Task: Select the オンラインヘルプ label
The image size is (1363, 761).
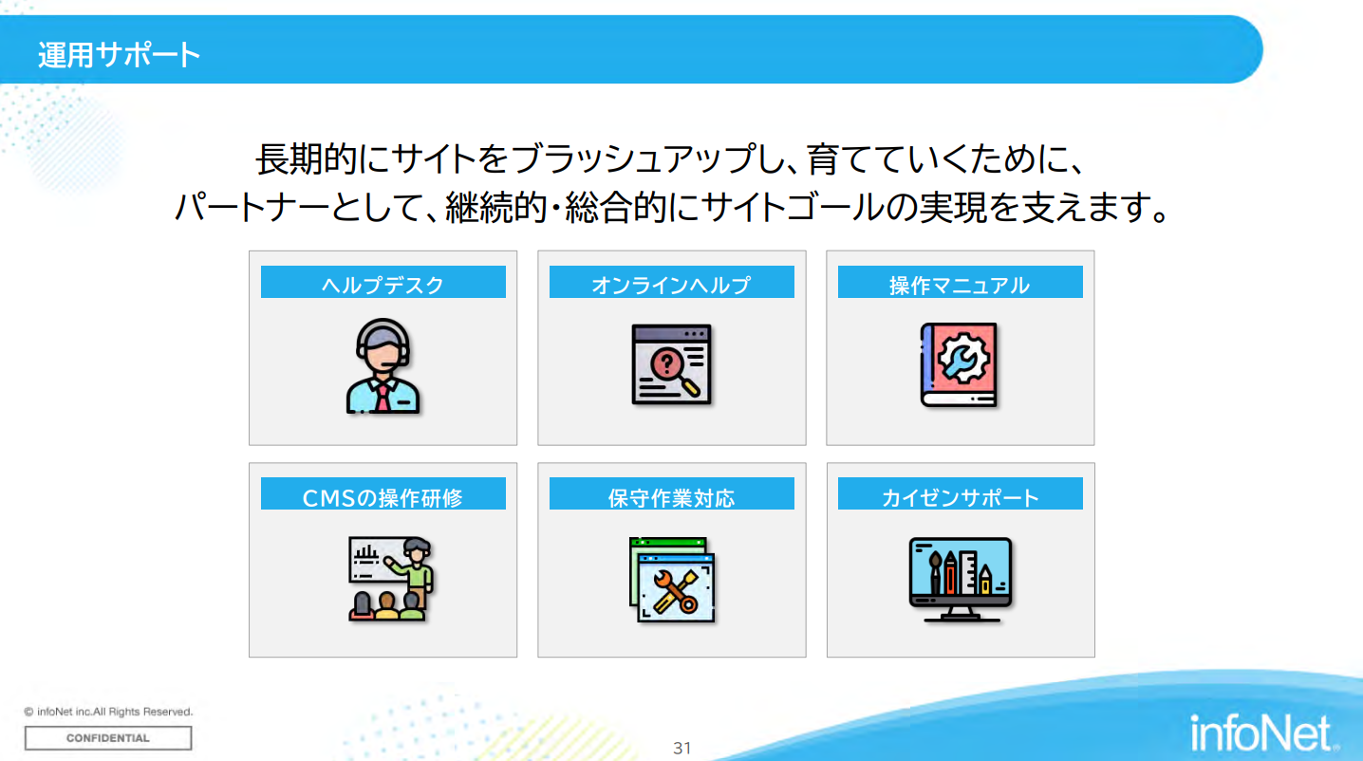Action: [x=672, y=283]
